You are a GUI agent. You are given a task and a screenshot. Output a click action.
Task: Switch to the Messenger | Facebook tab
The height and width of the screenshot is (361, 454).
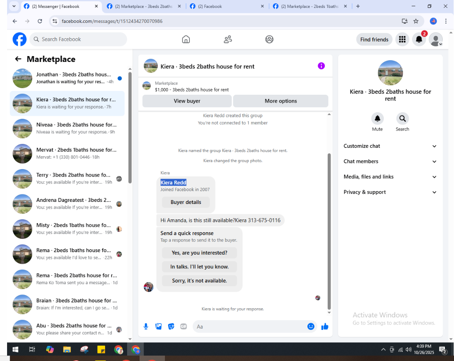pos(61,6)
